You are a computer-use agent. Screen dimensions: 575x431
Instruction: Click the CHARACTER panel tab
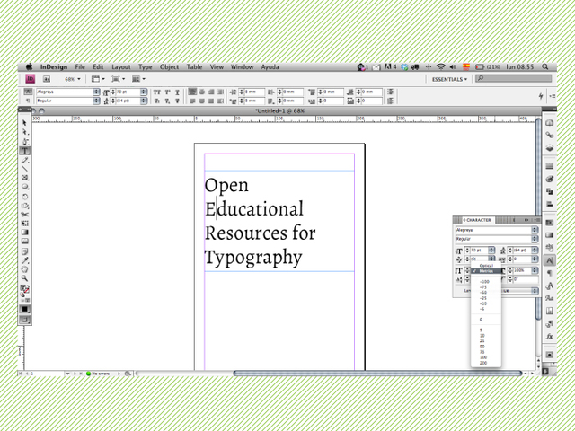click(477, 220)
